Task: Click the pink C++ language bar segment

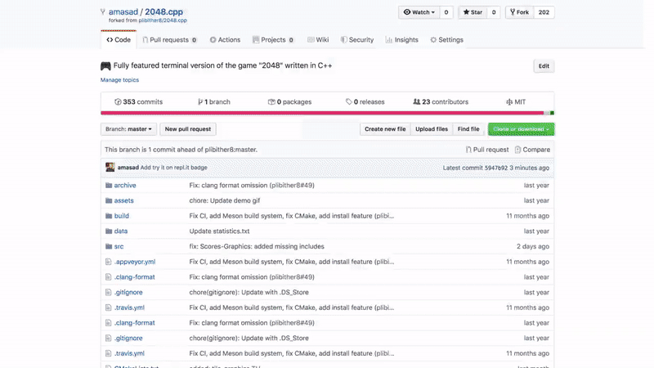Action: pyautogui.click(x=322, y=113)
